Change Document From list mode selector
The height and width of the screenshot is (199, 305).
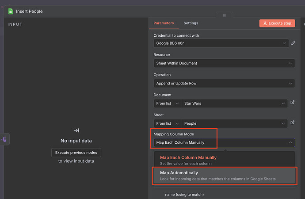[x=167, y=103]
